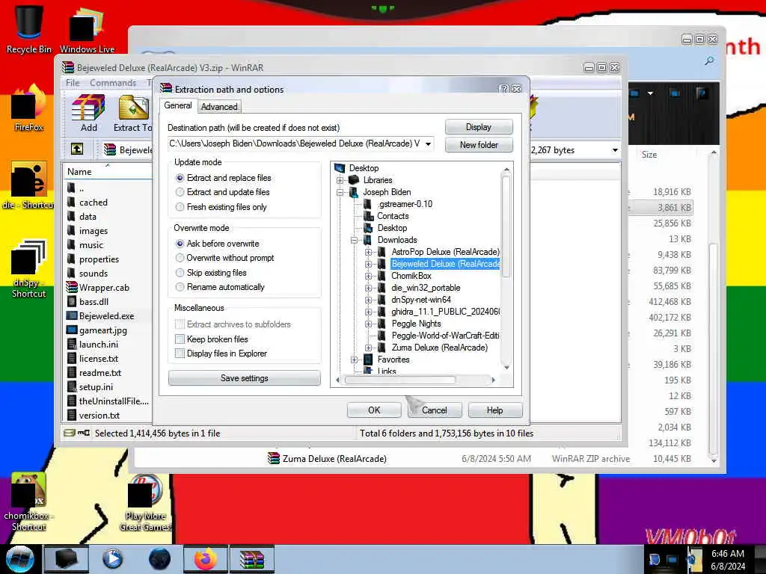Click the media player taskbar icon

click(113, 559)
